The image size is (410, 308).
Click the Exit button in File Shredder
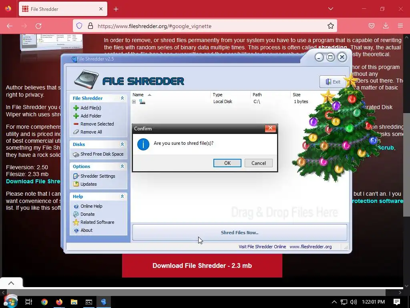coord(333,82)
